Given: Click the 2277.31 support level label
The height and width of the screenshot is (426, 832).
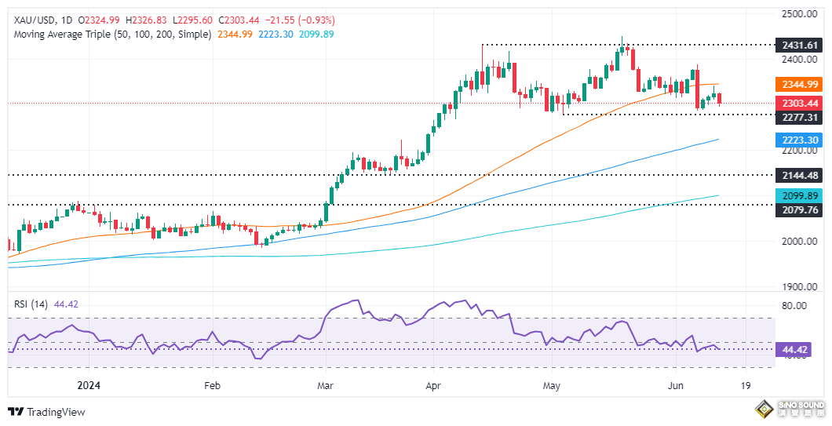Looking at the screenshot, I should [799, 117].
